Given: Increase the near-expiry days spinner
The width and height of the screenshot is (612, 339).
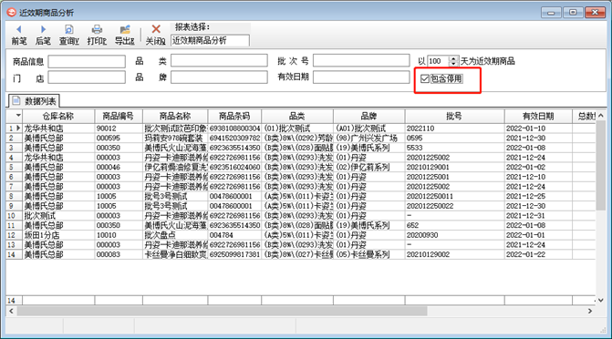Looking at the screenshot, I should pyautogui.click(x=453, y=58).
